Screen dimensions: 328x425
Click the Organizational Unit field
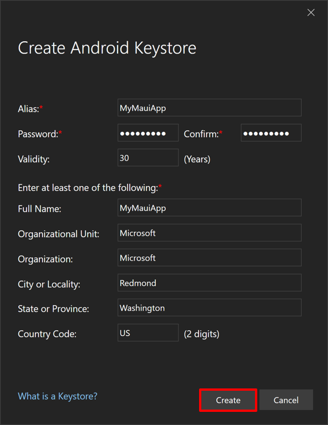pos(209,232)
